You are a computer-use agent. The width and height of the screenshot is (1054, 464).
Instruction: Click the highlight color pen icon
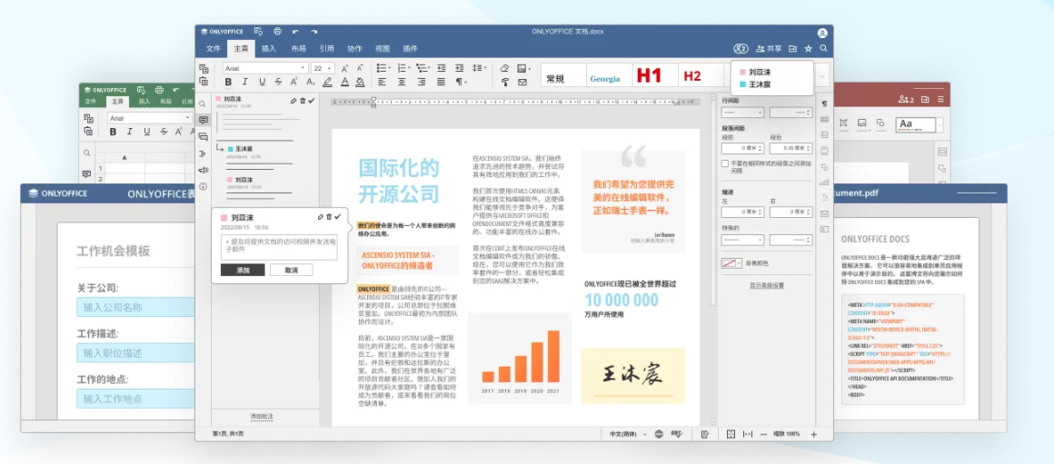327,82
